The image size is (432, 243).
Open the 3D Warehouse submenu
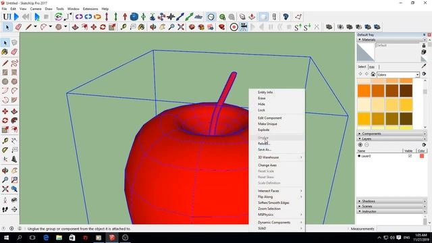pos(277,157)
